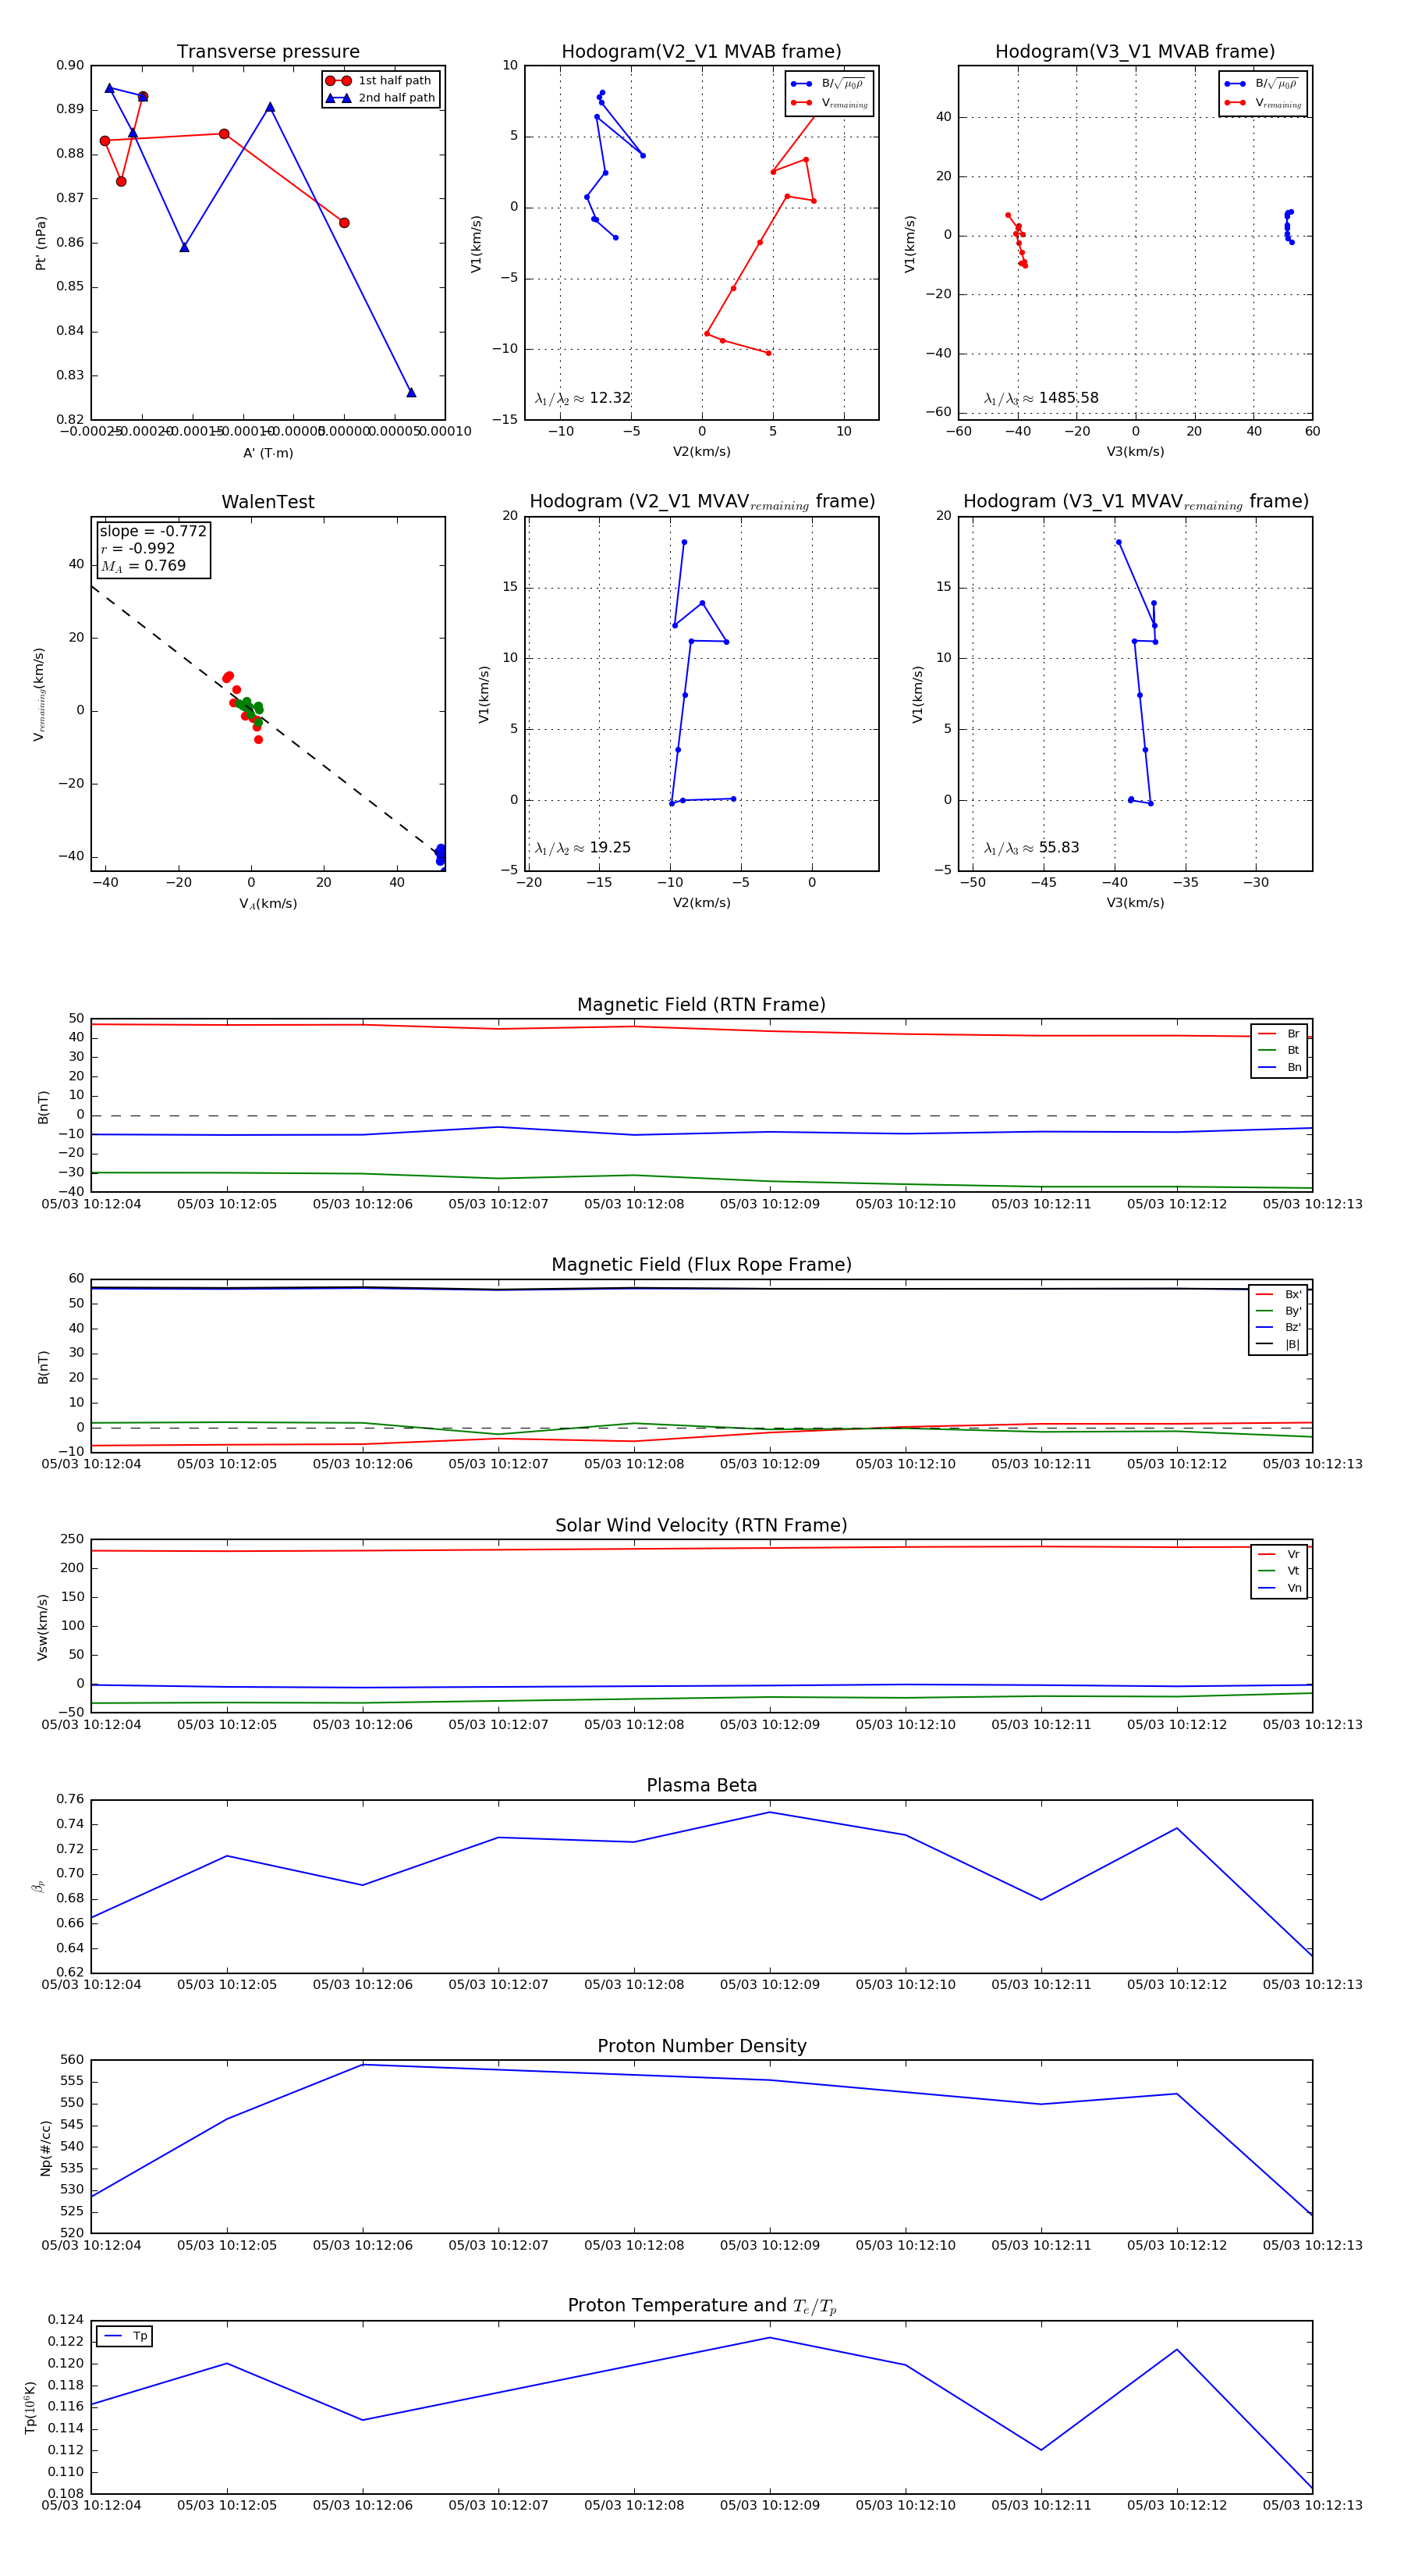Select '1st half path' legend entry

pos(381,81)
